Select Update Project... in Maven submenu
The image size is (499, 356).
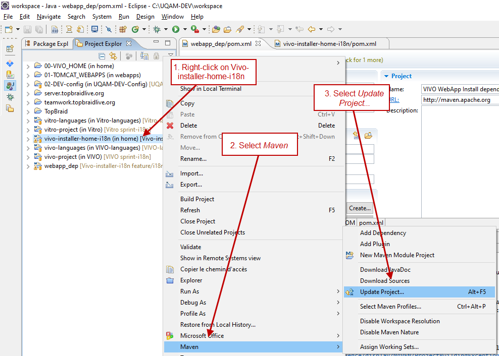click(x=419, y=292)
